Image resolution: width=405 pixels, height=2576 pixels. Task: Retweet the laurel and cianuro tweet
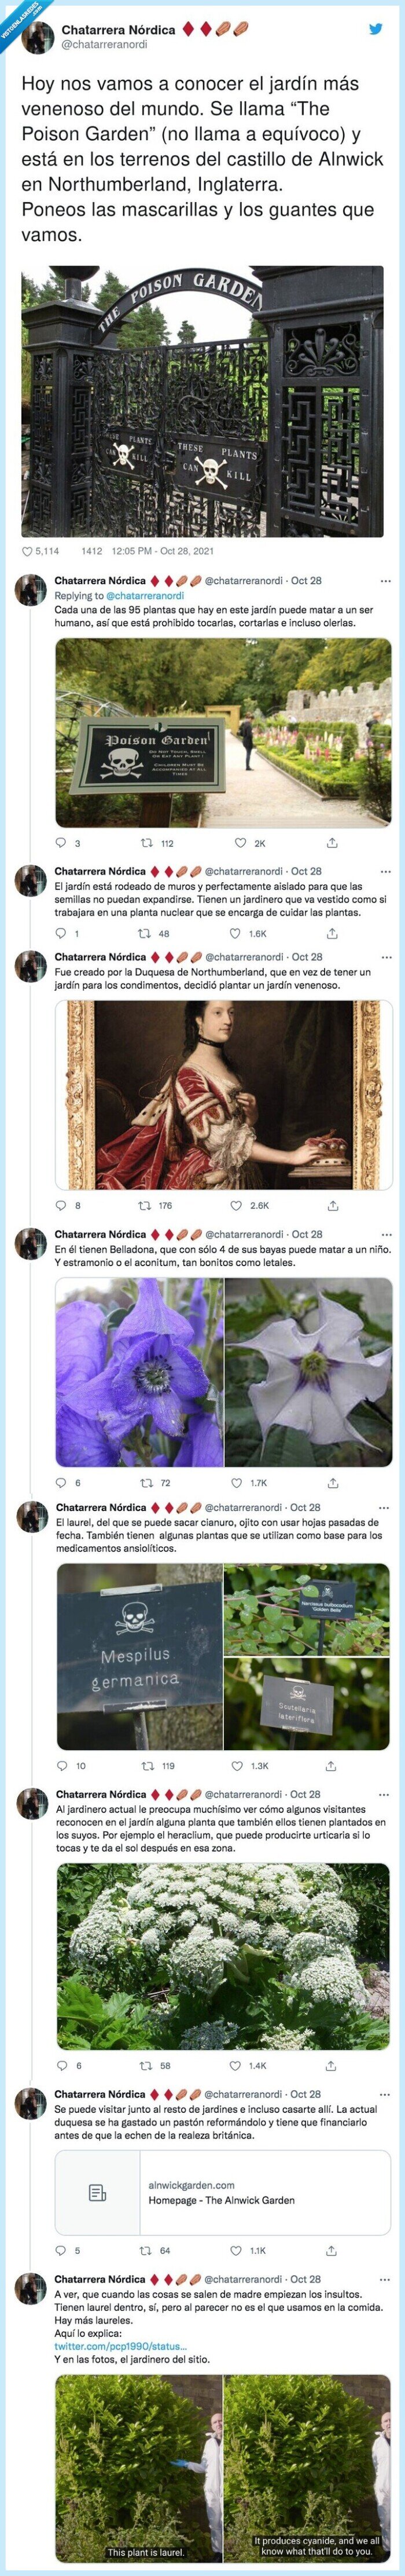click(147, 1766)
